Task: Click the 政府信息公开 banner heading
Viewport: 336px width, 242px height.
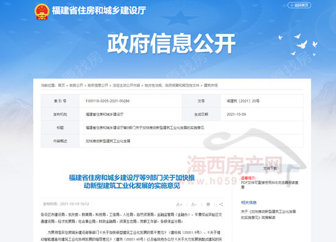Action: pyautogui.click(x=172, y=43)
